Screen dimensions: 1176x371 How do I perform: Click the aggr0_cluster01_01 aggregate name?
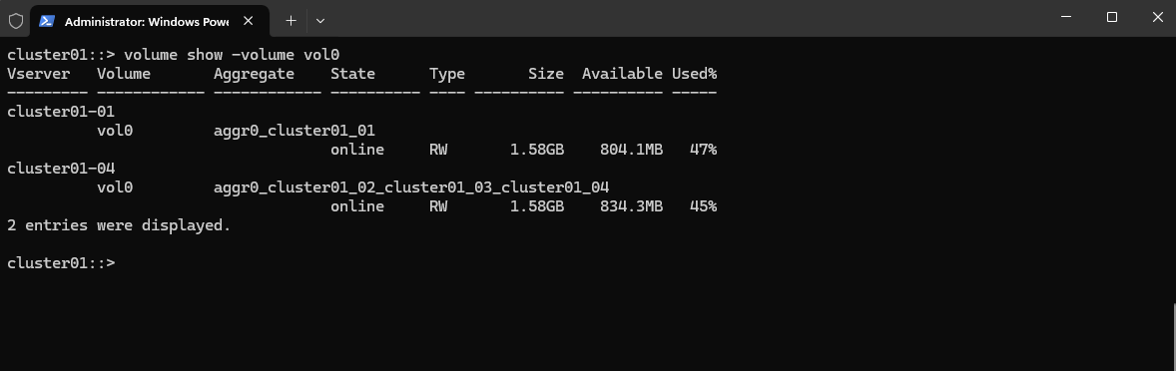294,131
